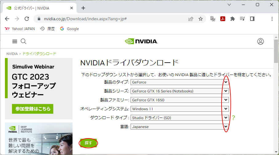279x155 pixels.
Task: Click the green 探す search button
Action: coord(88,143)
